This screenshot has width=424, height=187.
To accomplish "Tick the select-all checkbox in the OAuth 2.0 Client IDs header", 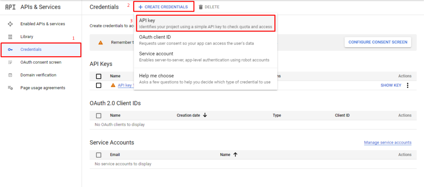I will point(99,116).
